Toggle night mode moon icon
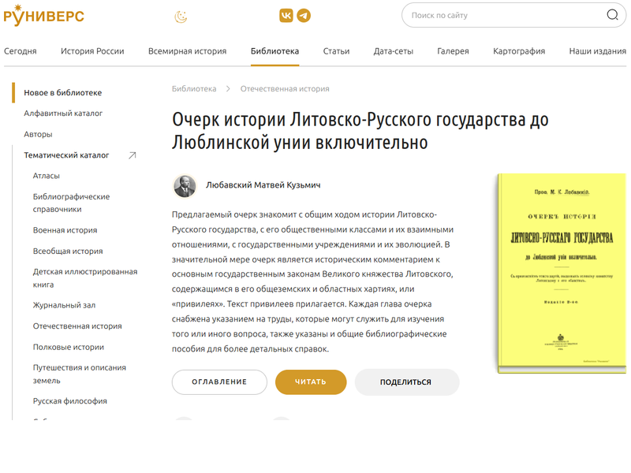The height and width of the screenshot is (473, 631). click(181, 17)
